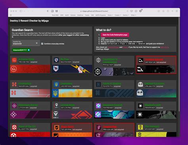Click the small Tangled Web emblem icon
This screenshot has width=188, height=145.
tap(99, 128)
